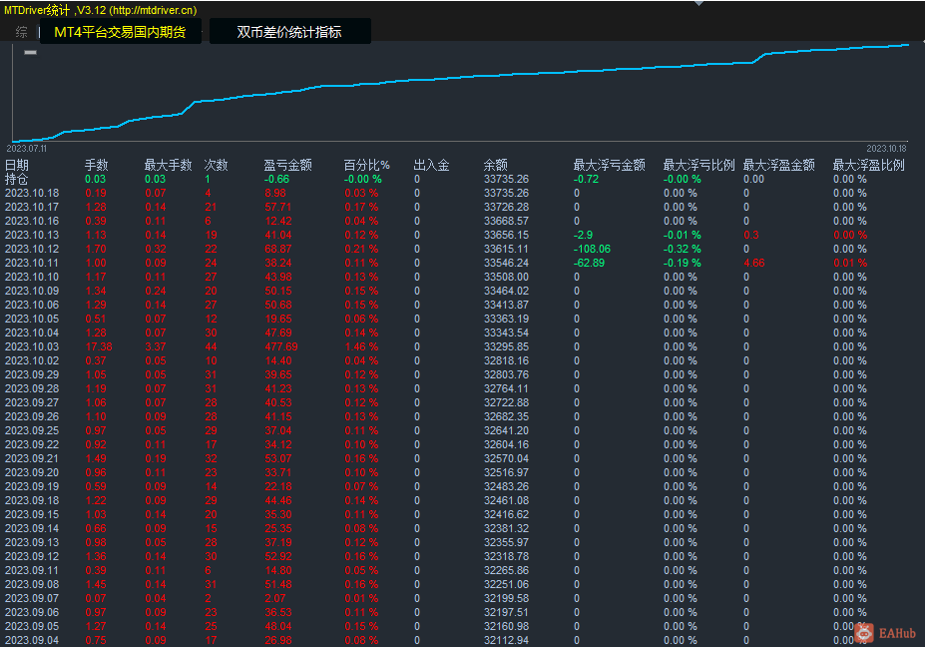Image resolution: width=925 pixels, height=648 pixels.
Task: Click chart start date 2023.07.11
Action: tap(27, 149)
